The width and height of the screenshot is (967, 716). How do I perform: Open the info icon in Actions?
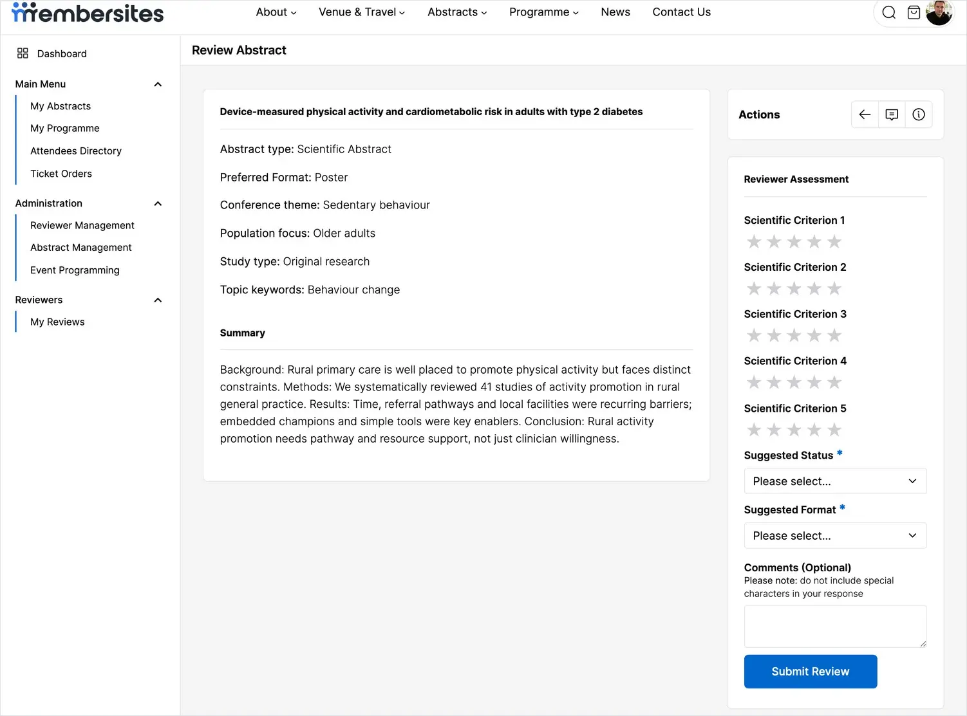tap(919, 115)
